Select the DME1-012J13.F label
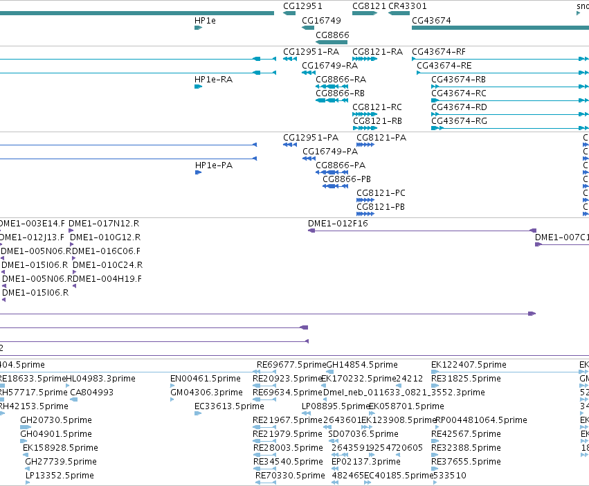Image resolution: width=589 pixels, height=486 pixels. pyautogui.click(x=32, y=237)
